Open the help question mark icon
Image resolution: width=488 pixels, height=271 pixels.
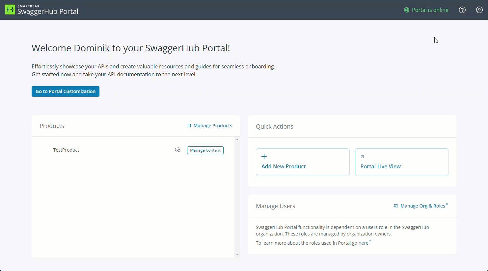[462, 10]
